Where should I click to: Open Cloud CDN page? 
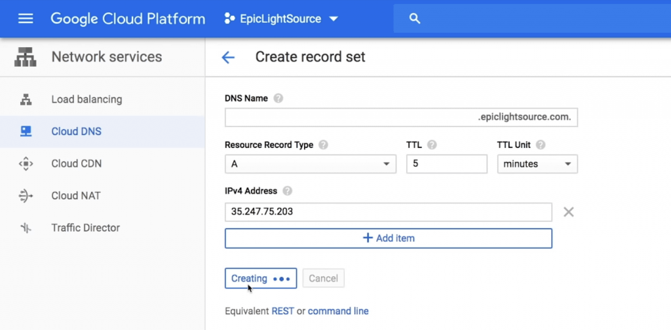[76, 164]
